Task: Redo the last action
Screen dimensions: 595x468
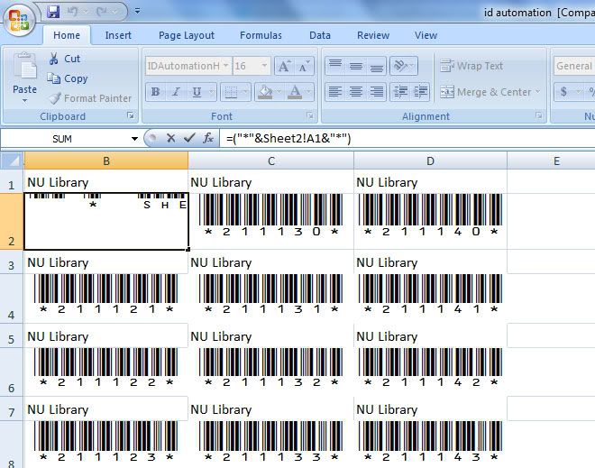Action: pyautogui.click(x=102, y=12)
